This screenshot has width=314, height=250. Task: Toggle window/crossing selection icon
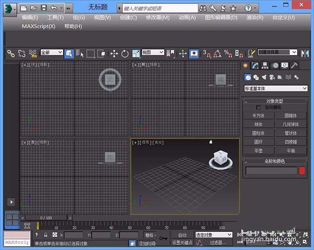point(101,53)
